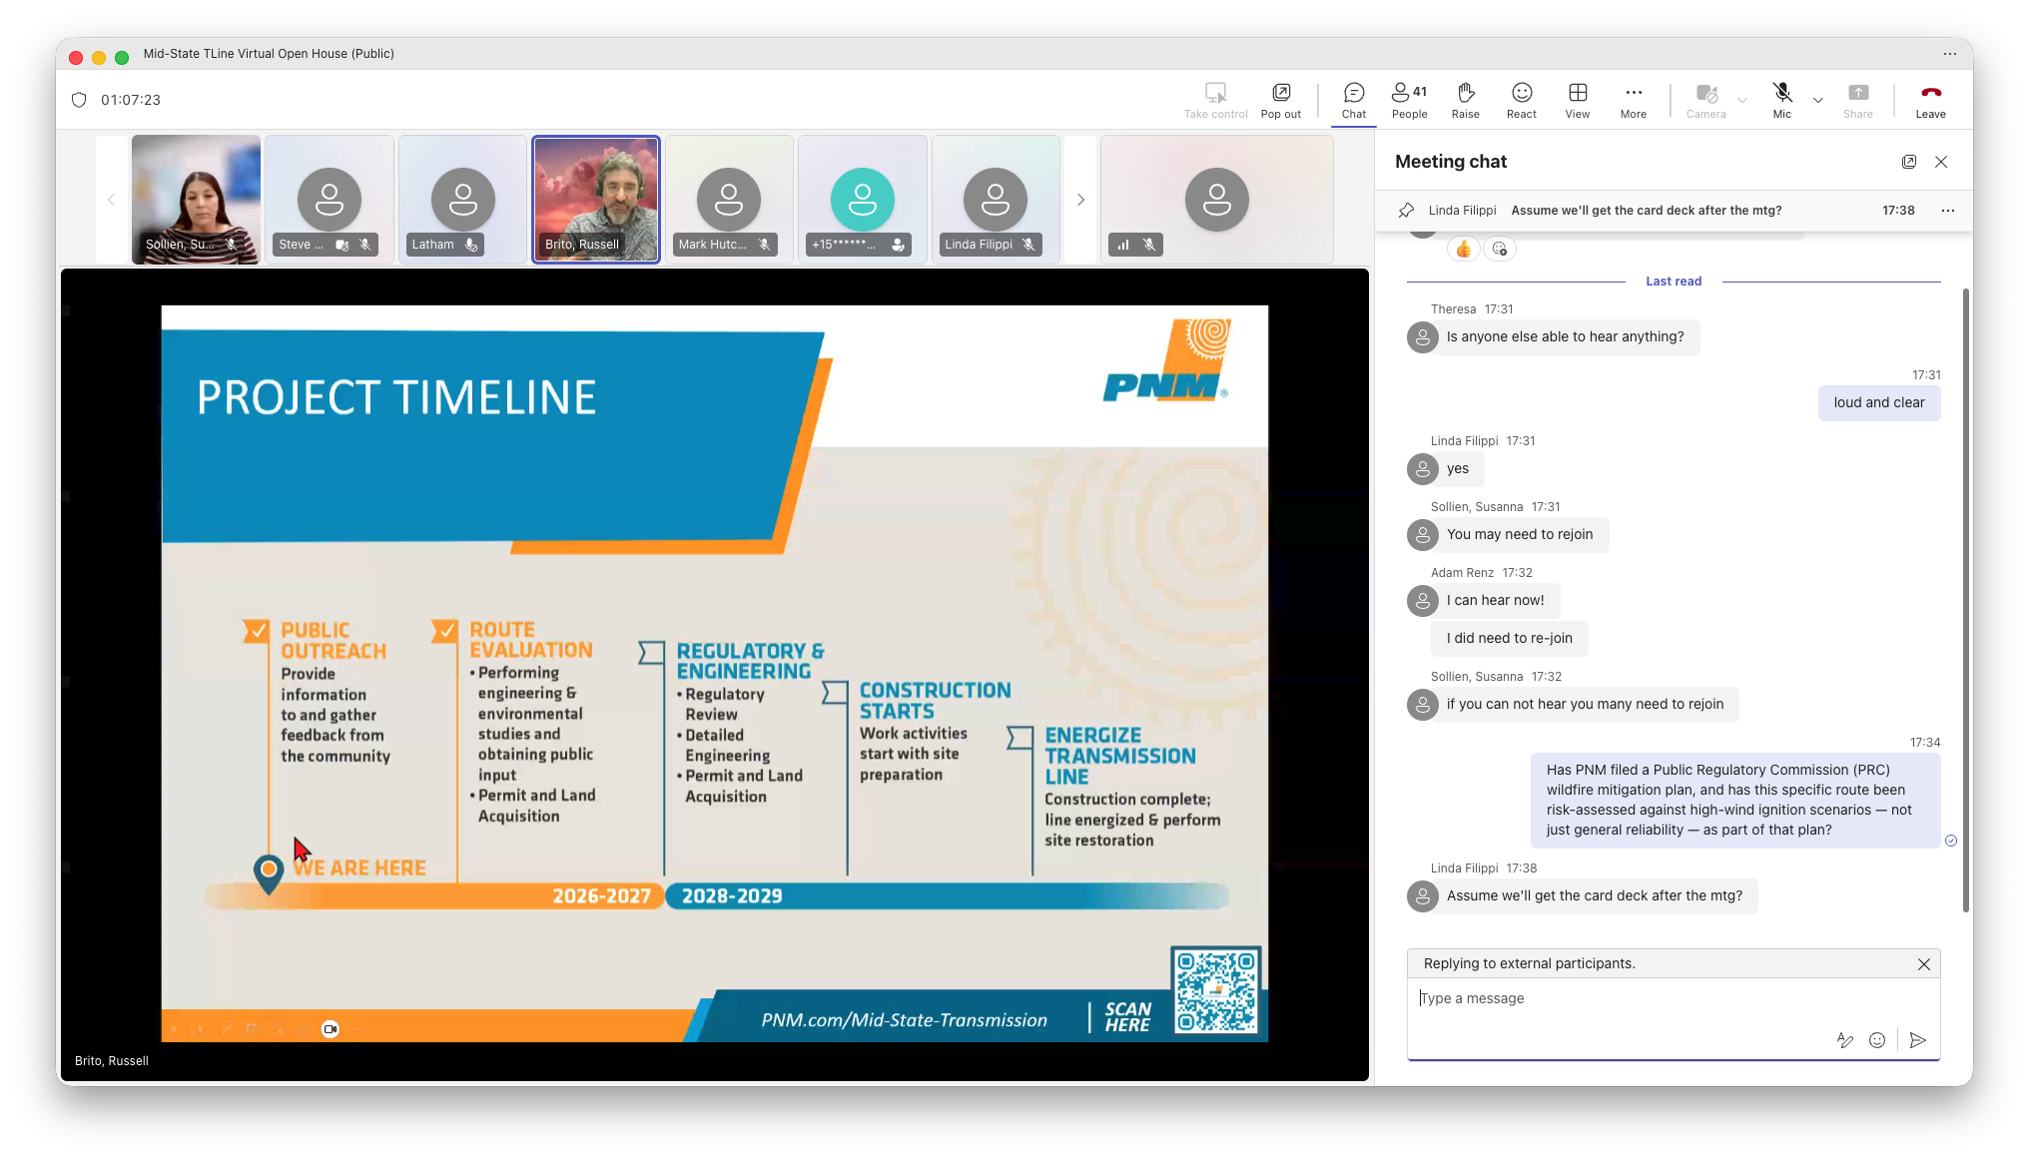
Task: Open the window options ellipsis in title bar
Action: (x=1949, y=54)
